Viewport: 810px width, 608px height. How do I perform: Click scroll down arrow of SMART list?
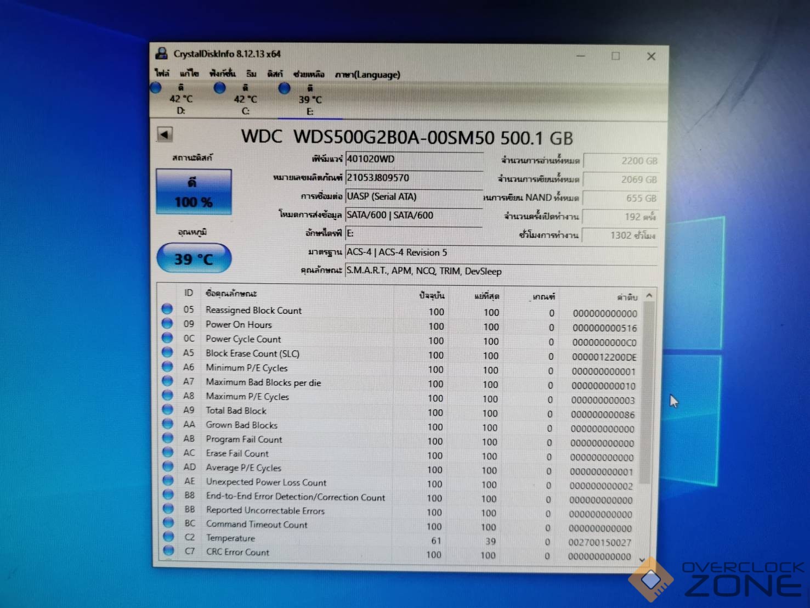(x=642, y=559)
